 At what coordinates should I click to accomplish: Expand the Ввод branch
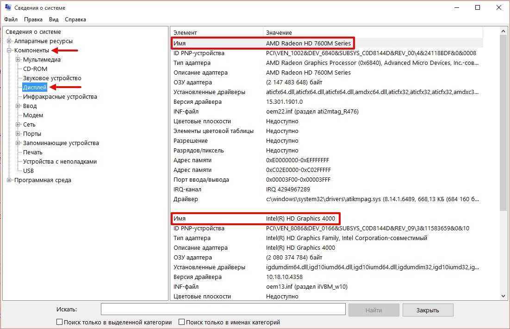[x=18, y=106]
